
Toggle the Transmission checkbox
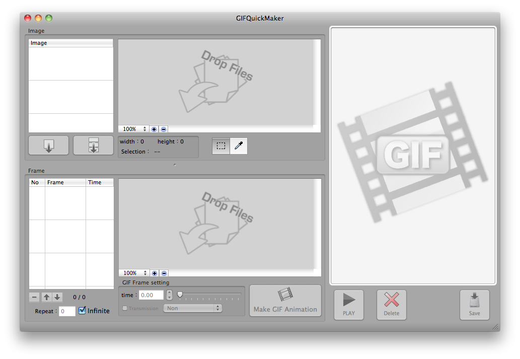(x=125, y=308)
